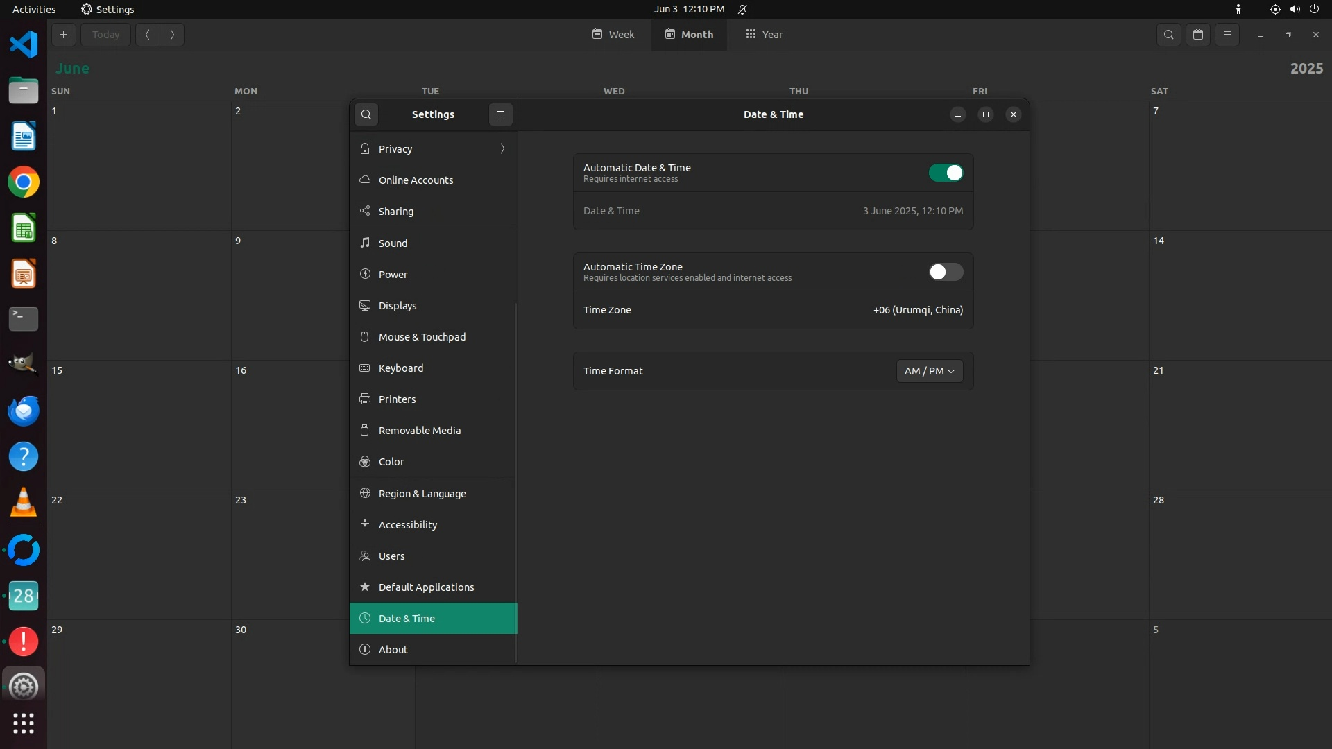Go to previous month arrow
This screenshot has height=749, width=1332.
pos(148,35)
